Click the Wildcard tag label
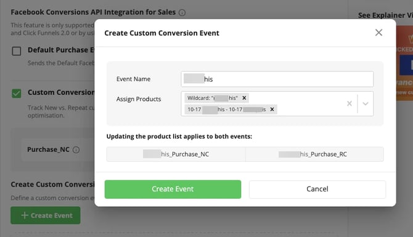 coord(212,98)
